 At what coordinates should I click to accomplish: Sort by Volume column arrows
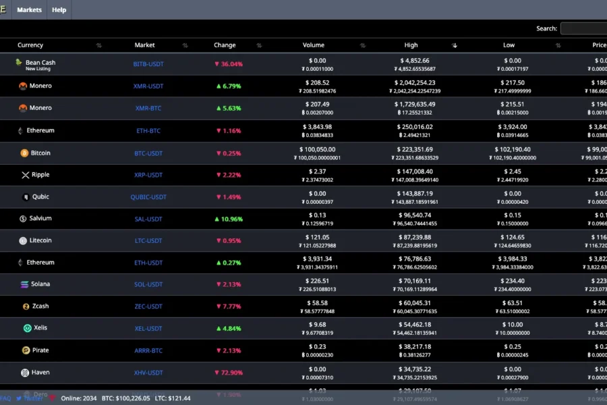click(x=362, y=45)
